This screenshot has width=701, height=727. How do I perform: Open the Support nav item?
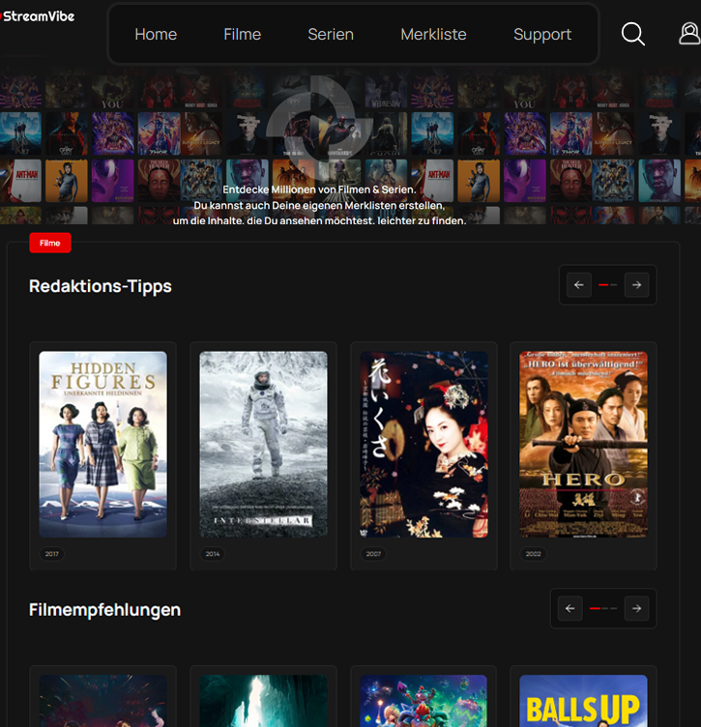click(x=542, y=35)
